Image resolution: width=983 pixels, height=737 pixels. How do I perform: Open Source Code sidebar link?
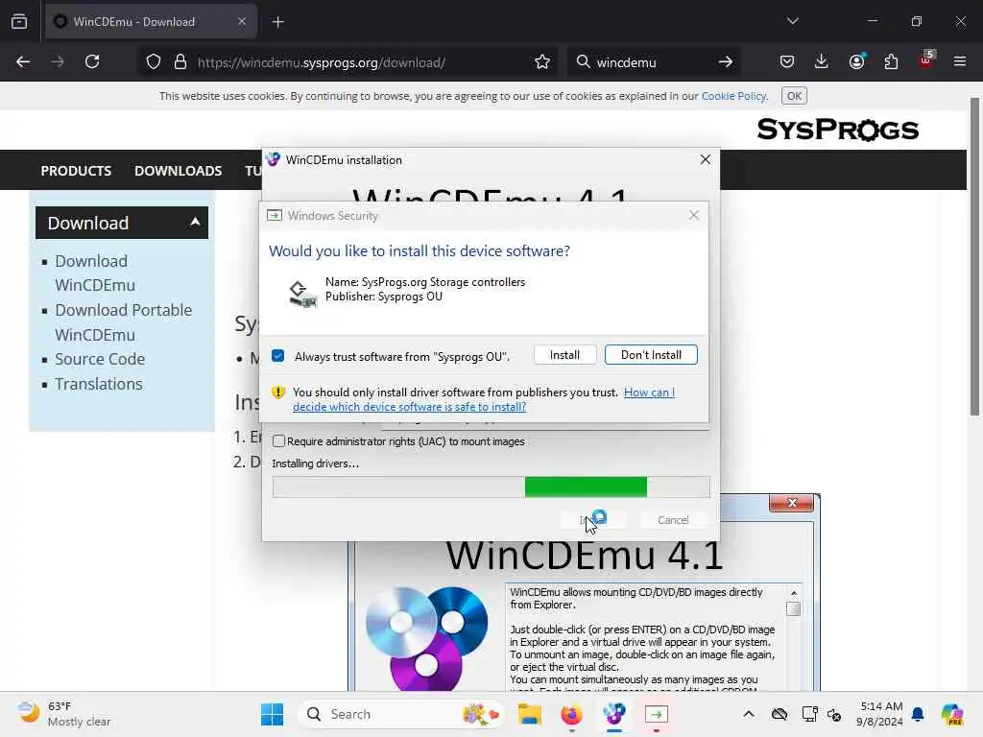pos(100,359)
